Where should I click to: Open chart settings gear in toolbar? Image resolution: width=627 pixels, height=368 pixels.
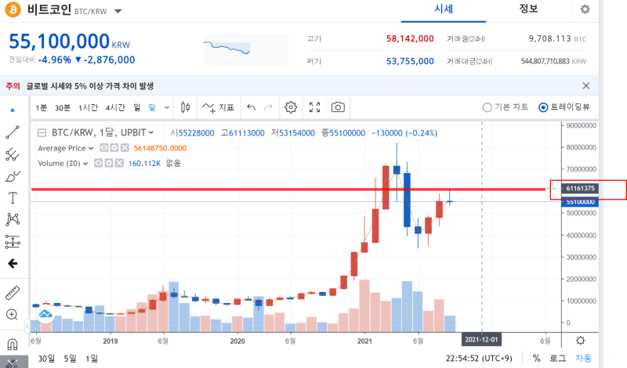pyautogui.click(x=291, y=107)
